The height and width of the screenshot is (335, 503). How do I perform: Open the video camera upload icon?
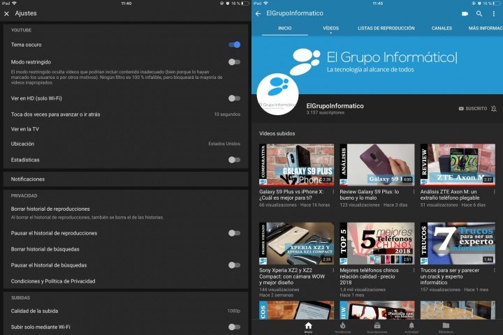tap(465, 13)
